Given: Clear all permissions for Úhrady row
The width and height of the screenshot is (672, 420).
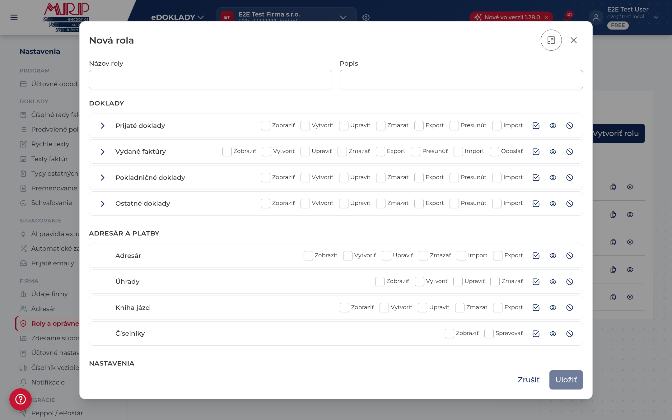Looking at the screenshot, I should [x=569, y=282].
